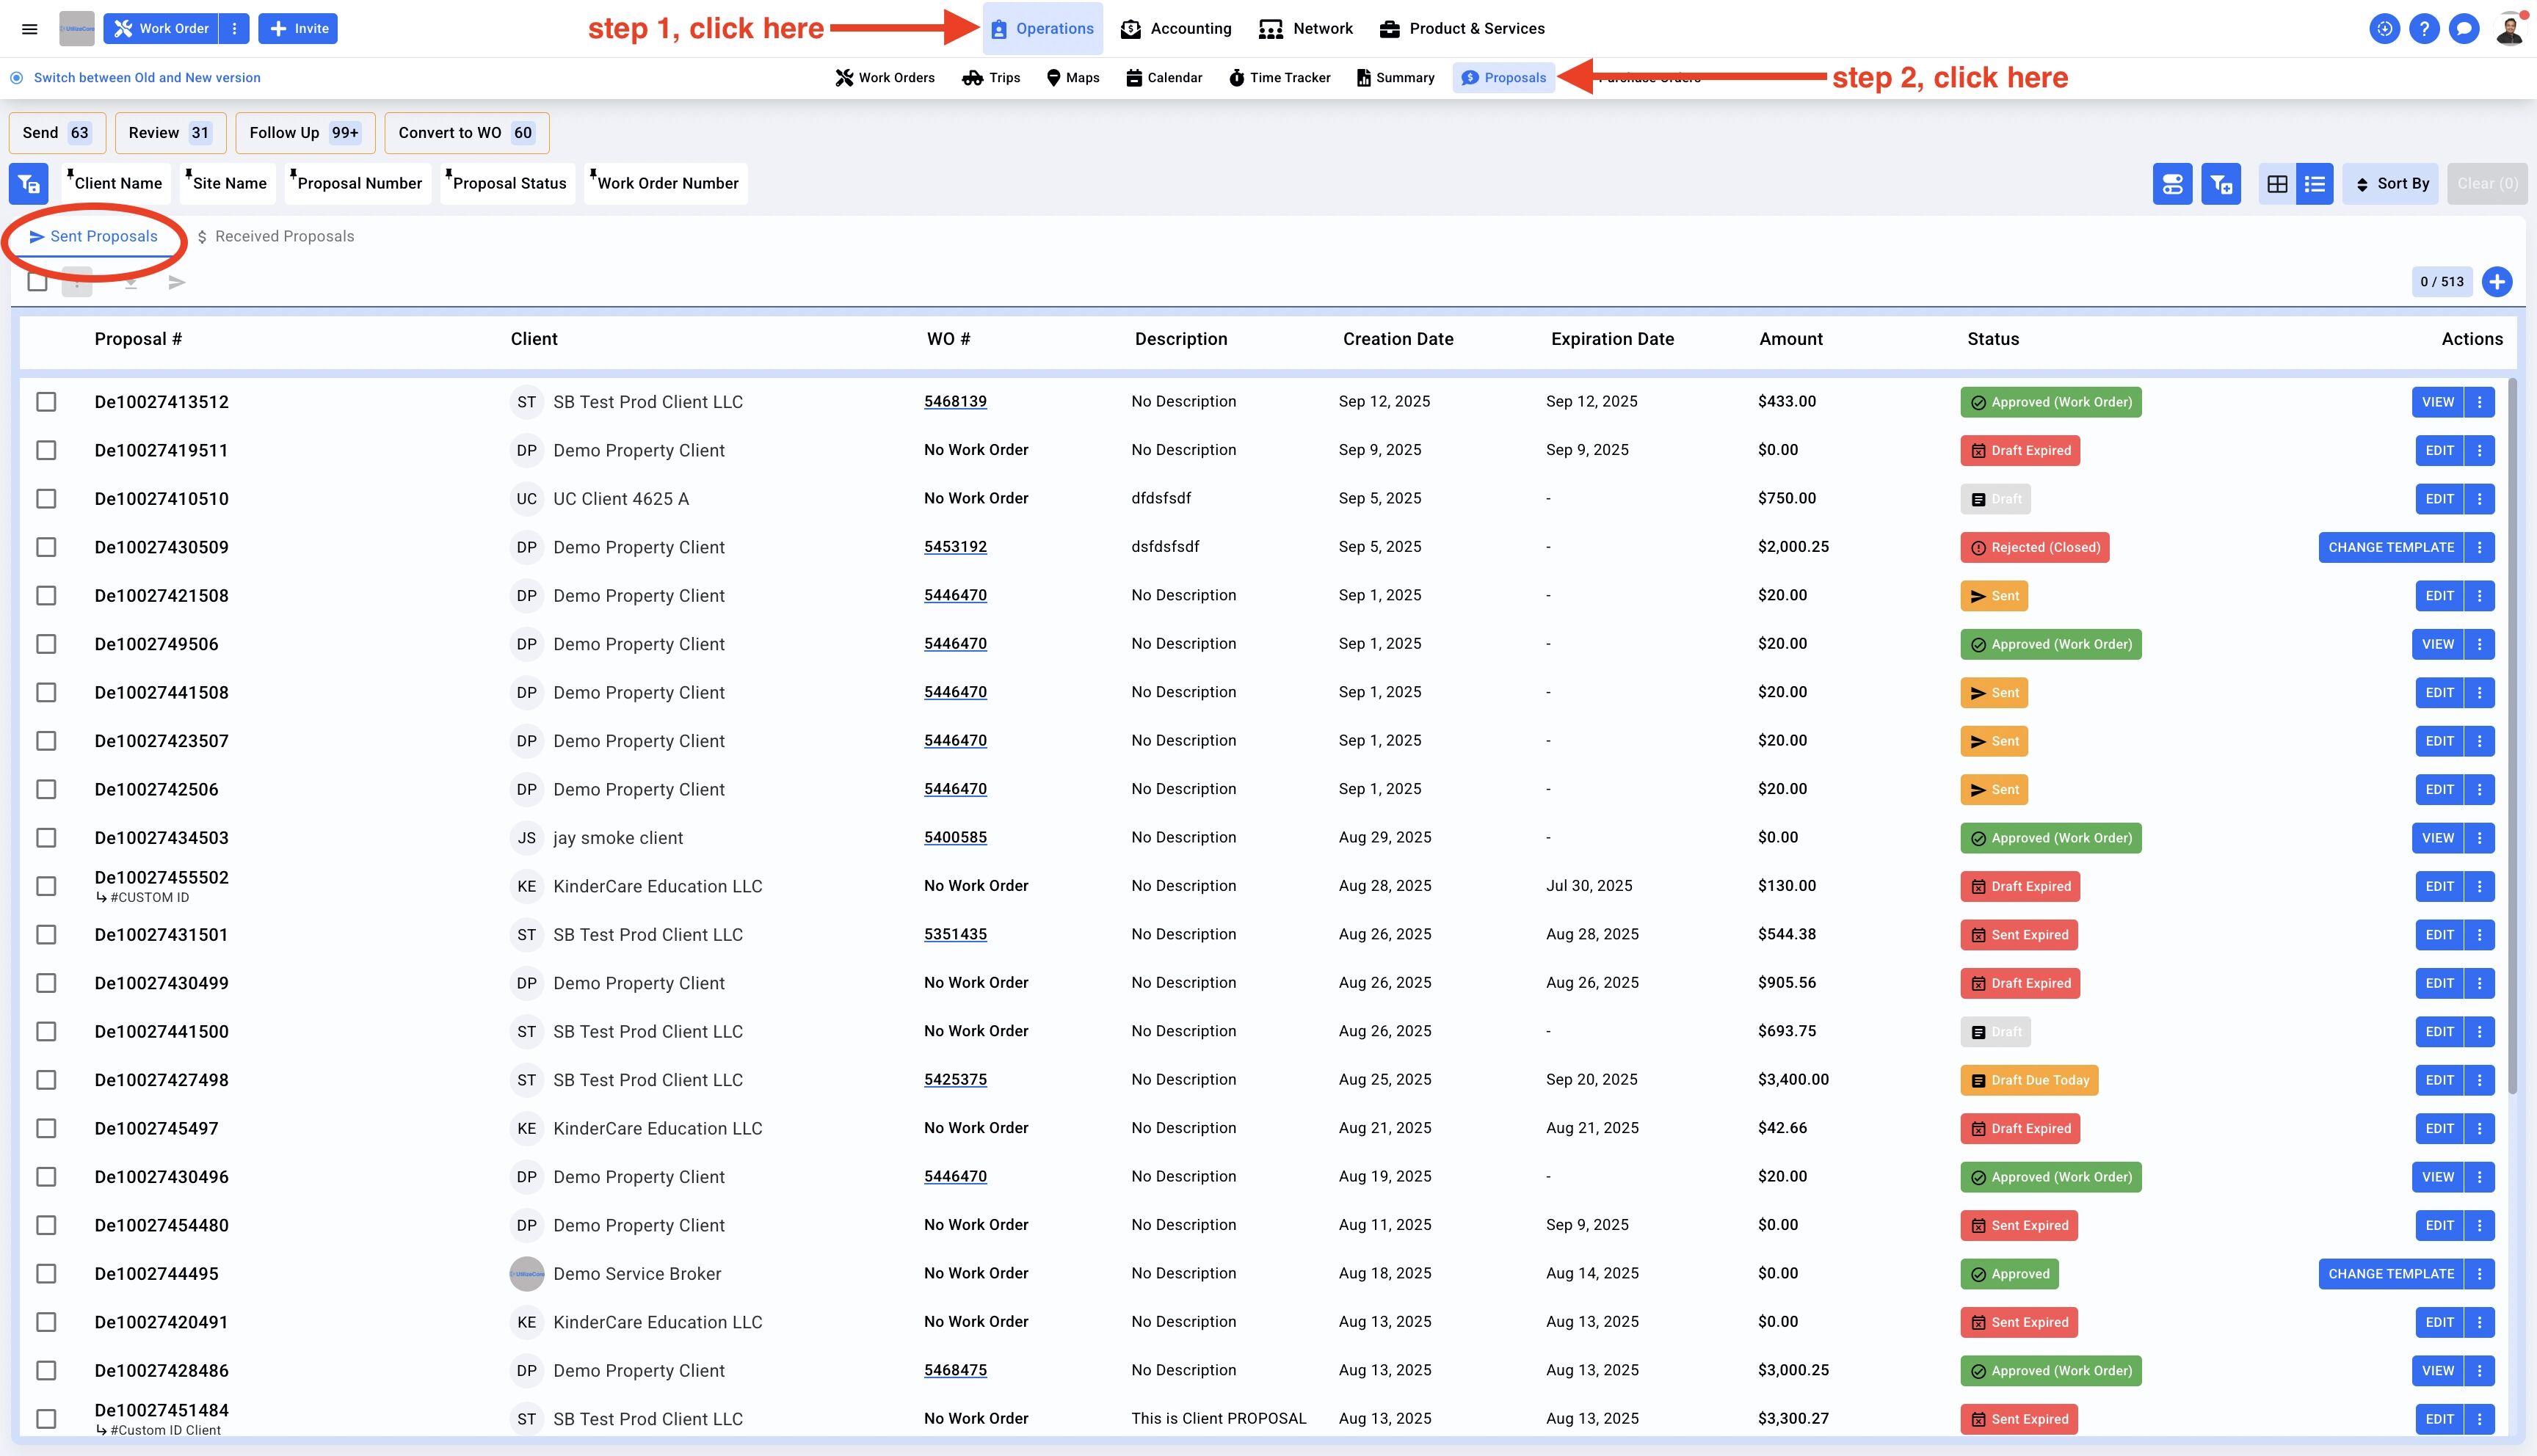Image resolution: width=2537 pixels, height=1456 pixels.
Task: Switch to list view icon
Action: point(2315,184)
